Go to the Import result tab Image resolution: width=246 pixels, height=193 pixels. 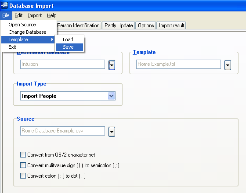(171, 25)
